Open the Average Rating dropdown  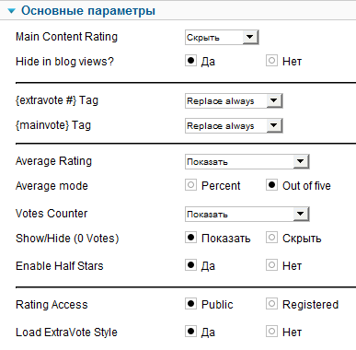tap(247, 161)
